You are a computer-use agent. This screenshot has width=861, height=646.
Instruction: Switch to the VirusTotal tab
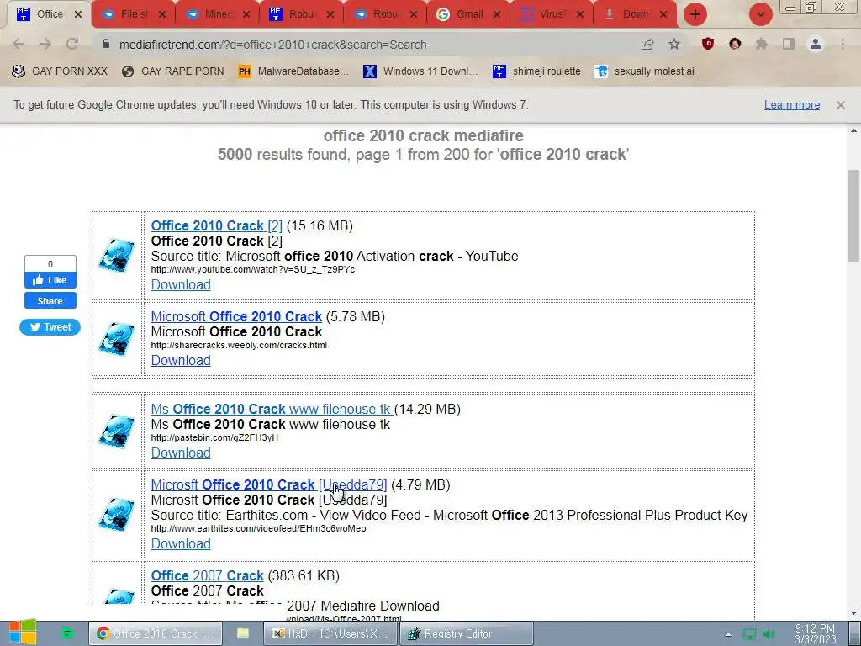pyautogui.click(x=552, y=14)
